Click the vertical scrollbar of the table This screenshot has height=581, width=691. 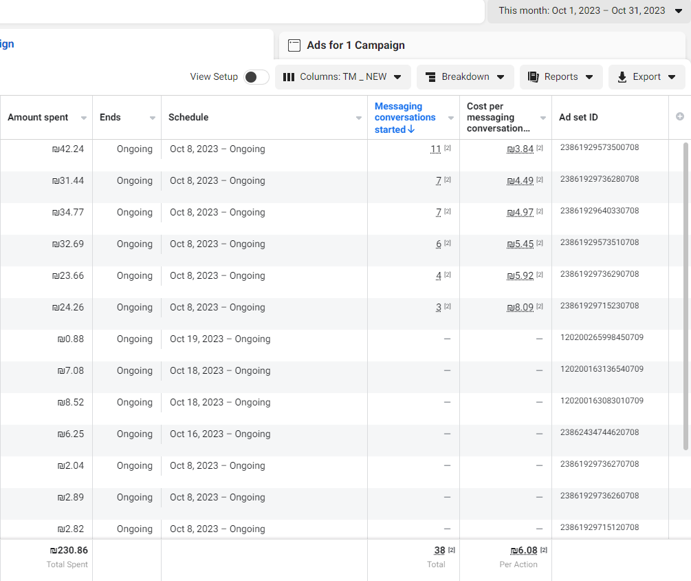(685, 296)
